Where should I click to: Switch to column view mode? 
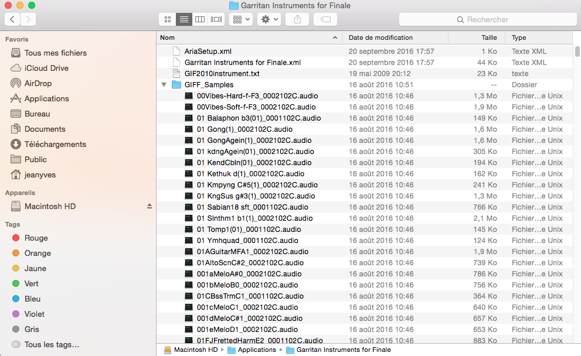tap(200, 19)
